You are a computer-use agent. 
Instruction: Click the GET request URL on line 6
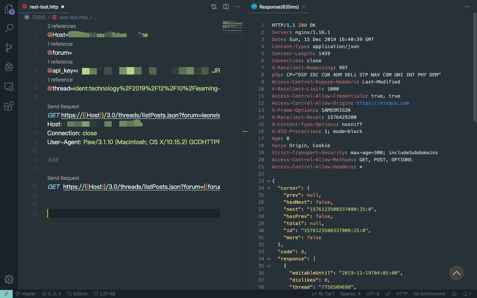(140, 115)
